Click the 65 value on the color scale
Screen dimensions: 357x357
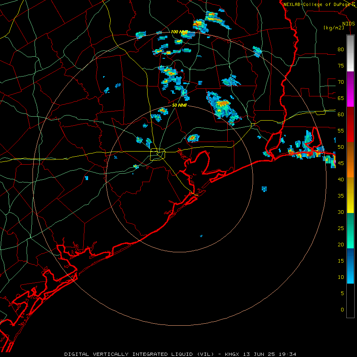[341, 98]
